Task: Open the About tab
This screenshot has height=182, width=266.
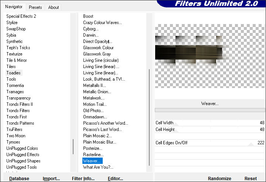Action: coord(54,7)
